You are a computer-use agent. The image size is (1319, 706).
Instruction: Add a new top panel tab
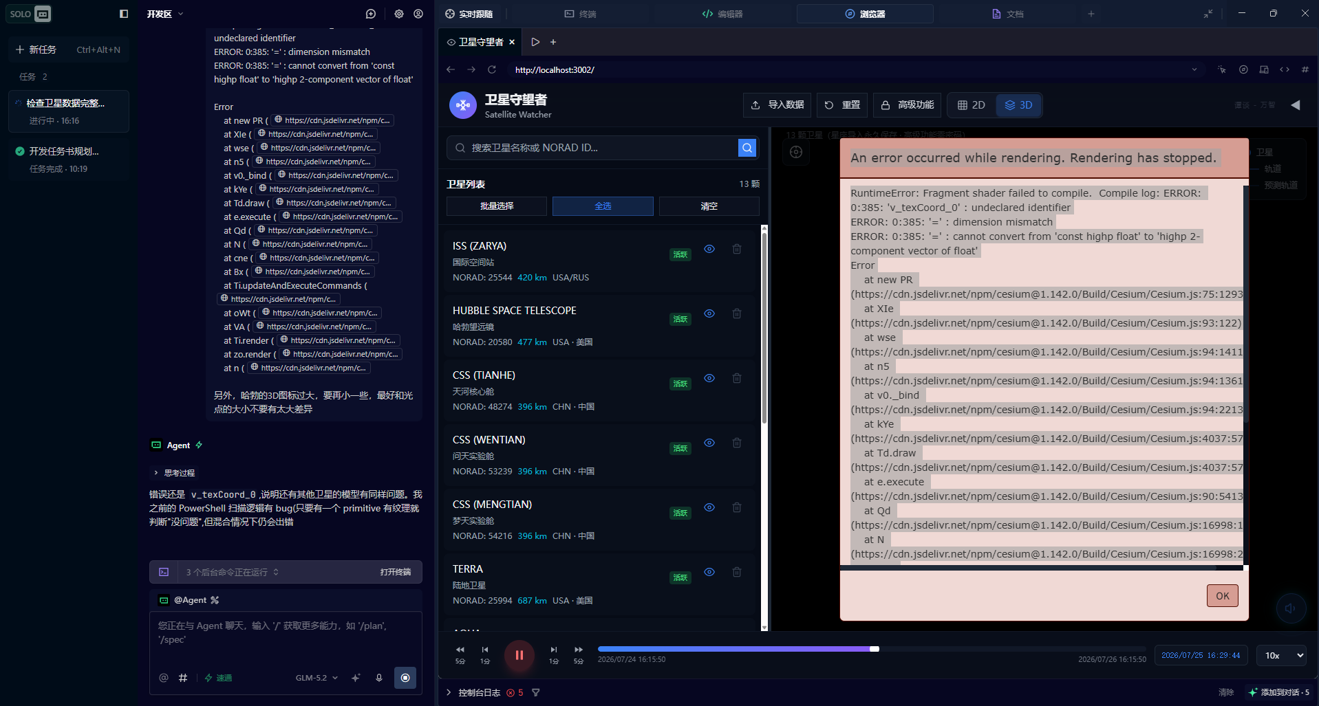(1091, 14)
